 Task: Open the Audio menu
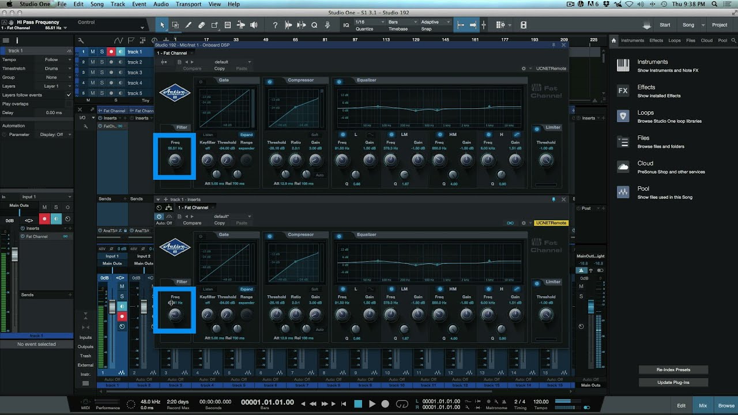[161, 4]
